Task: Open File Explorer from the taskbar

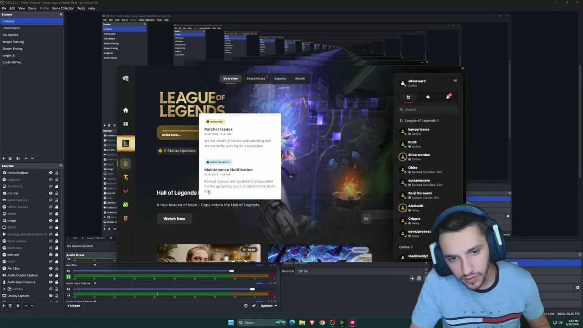Action: click(x=302, y=323)
